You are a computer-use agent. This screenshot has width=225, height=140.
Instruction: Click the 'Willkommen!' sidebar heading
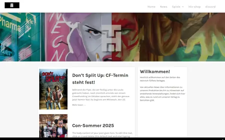tap(155, 72)
